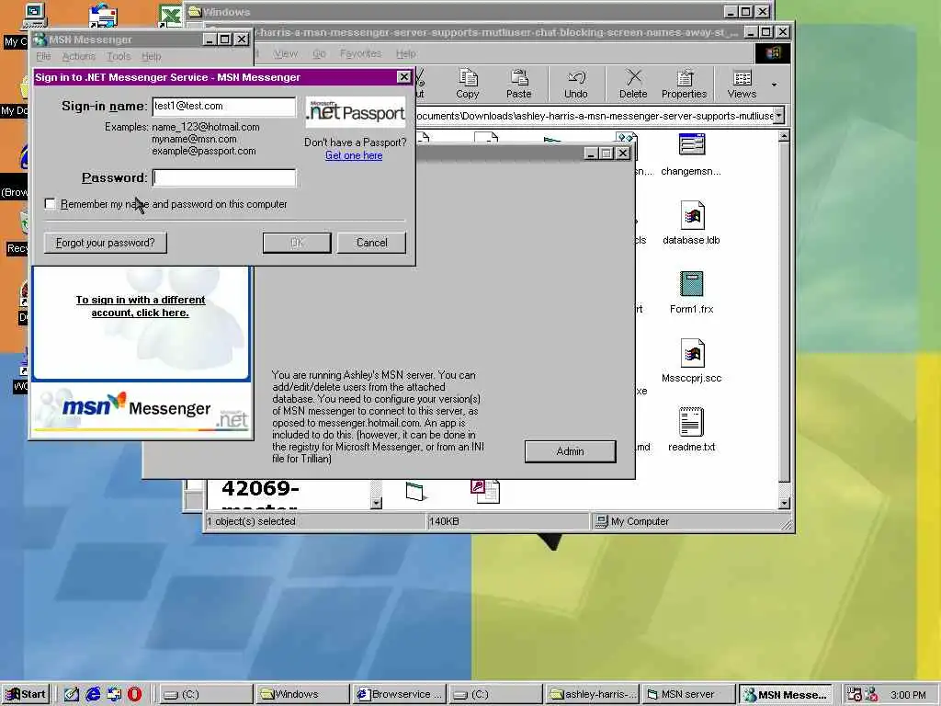This screenshot has width=941, height=706.
Task: Click into the Sign-in name field
Action: (224, 107)
